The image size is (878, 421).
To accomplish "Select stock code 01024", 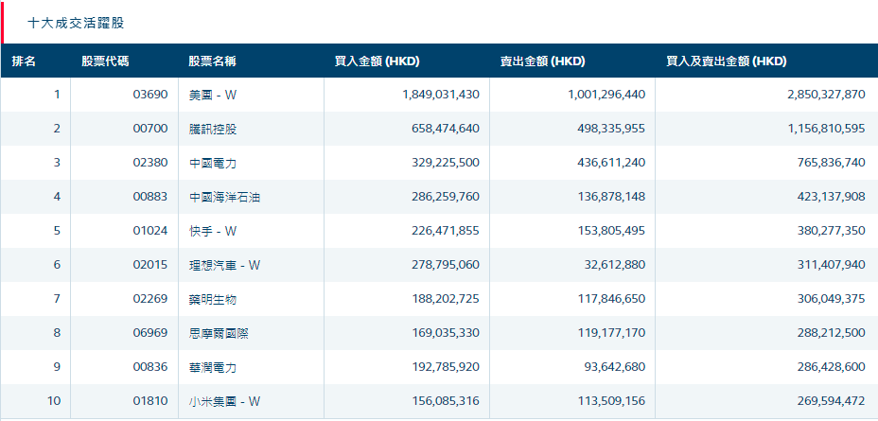I will [x=150, y=231].
